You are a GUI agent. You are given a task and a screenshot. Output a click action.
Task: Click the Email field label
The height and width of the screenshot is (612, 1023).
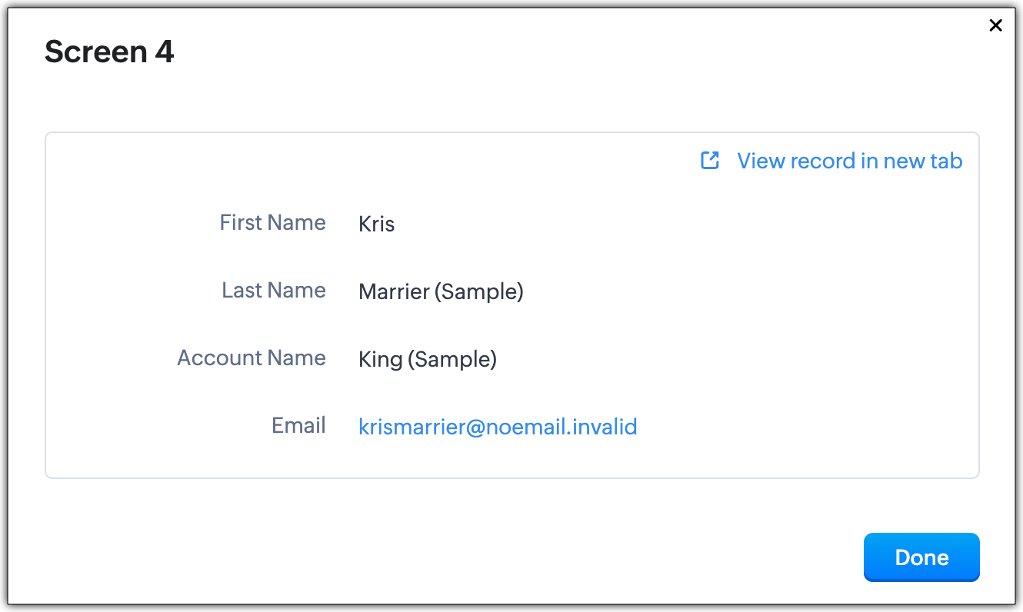click(x=298, y=426)
